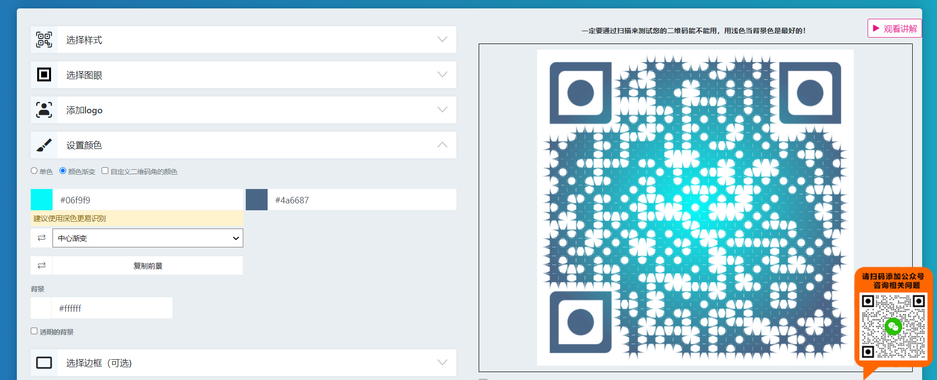Click the person logo icon beside 添加logo
Screen dimensions: 937x380
click(44, 110)
